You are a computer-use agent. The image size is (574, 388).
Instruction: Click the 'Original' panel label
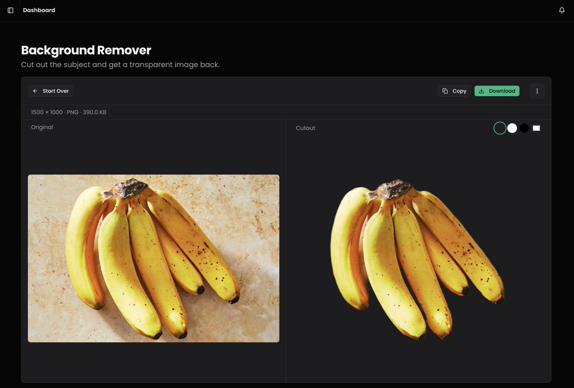click(x=42, y=127)
